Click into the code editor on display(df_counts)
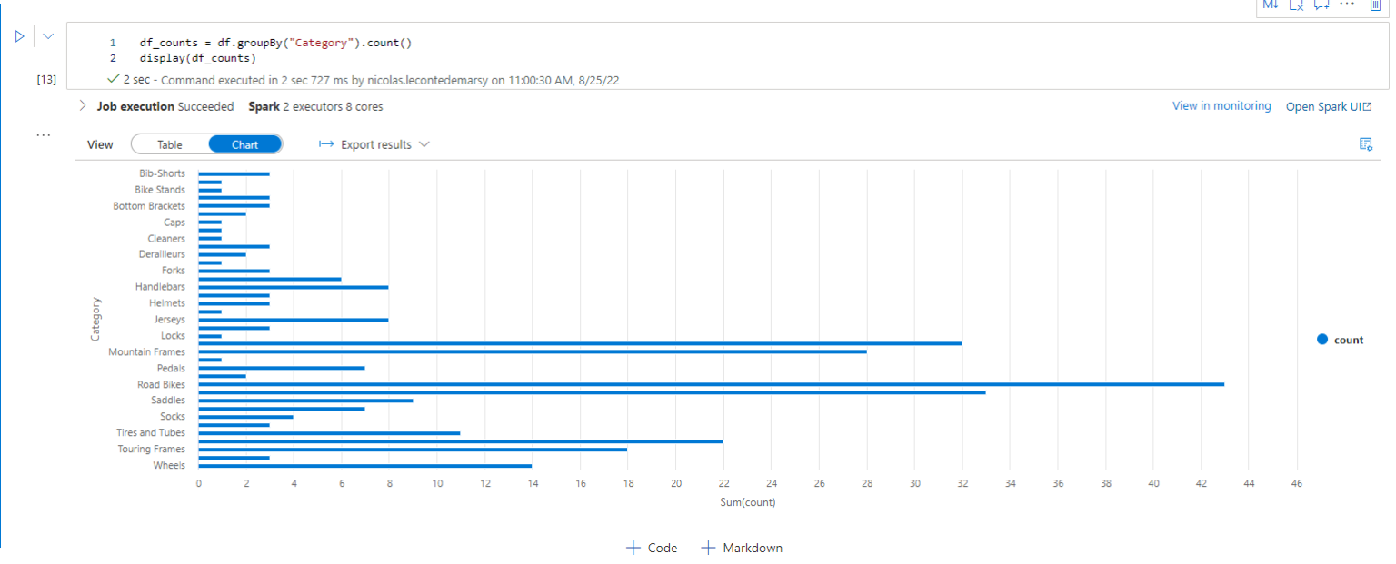This screenshot has height=564, width=1396. pyautogui.click(x=197, y=59)
